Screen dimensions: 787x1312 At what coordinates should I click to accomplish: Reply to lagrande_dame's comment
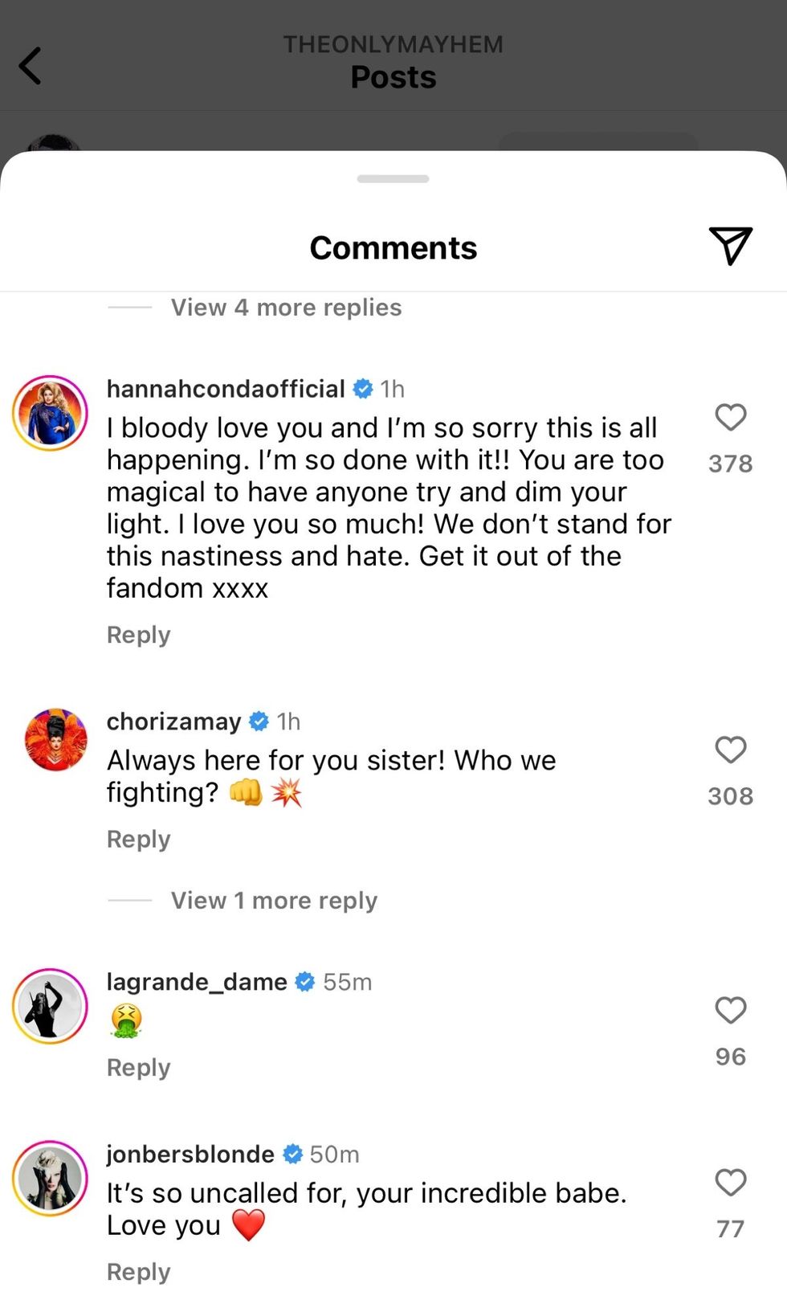[x=138, y=1068]
